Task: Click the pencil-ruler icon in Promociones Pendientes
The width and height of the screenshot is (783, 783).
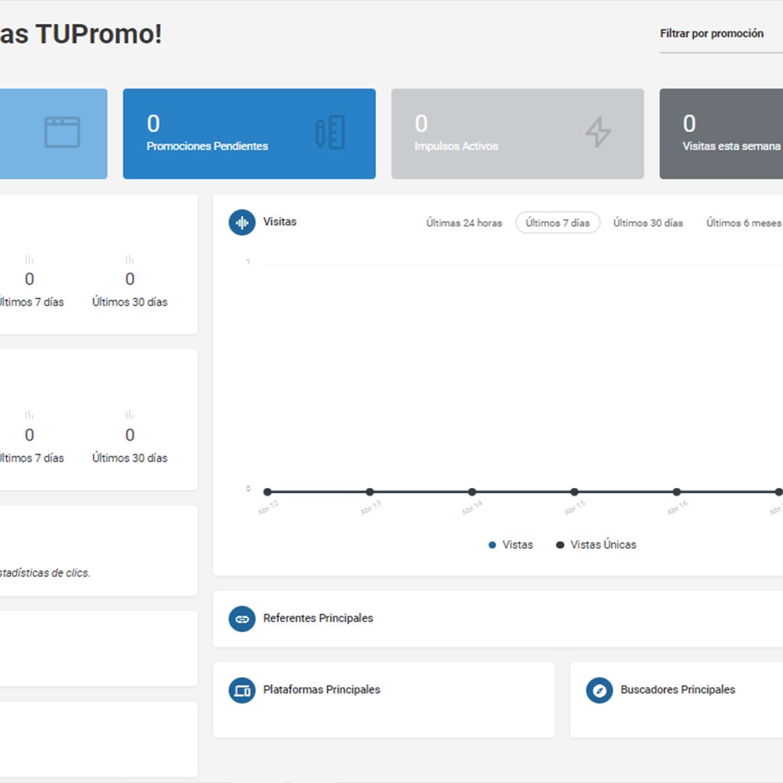Action: click(x=330, y=133)
